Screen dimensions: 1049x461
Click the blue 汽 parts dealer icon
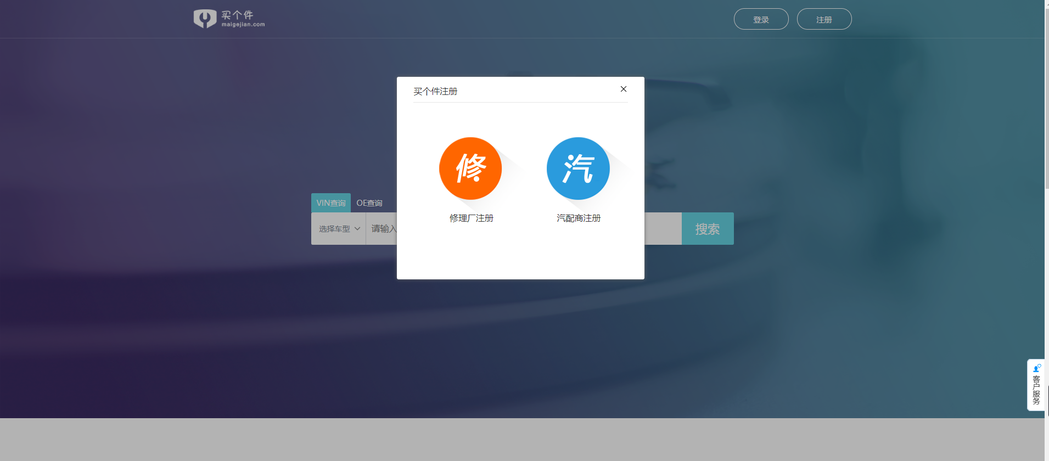578,168
